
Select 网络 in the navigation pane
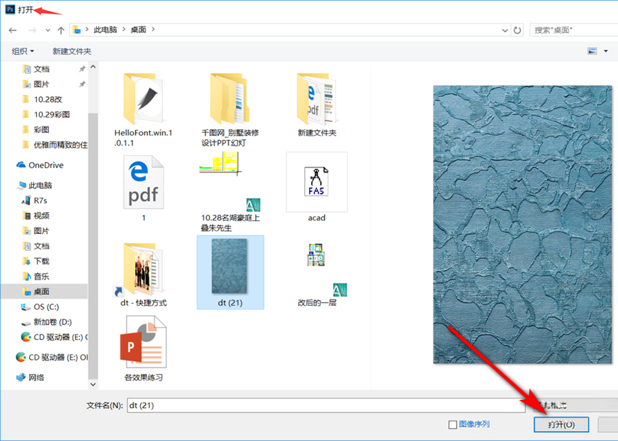(37, 377)
